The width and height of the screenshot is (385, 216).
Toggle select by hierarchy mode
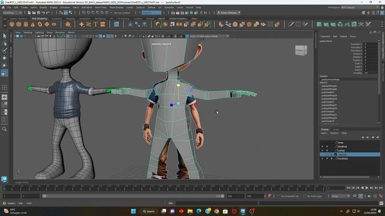61,13
